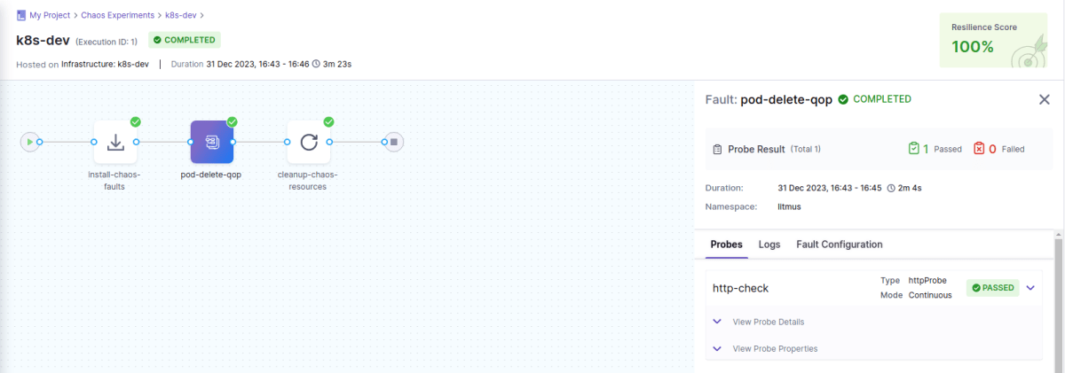
Task: Open k8s-dev breadcrumb link
Action: coord(181,15)
